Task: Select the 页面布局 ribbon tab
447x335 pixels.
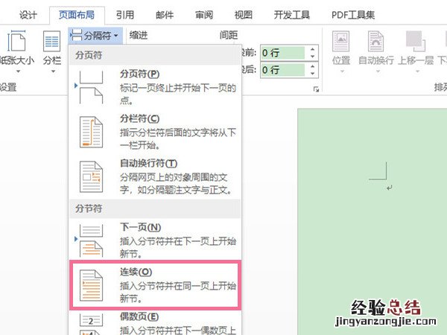Action: point(77,15)
